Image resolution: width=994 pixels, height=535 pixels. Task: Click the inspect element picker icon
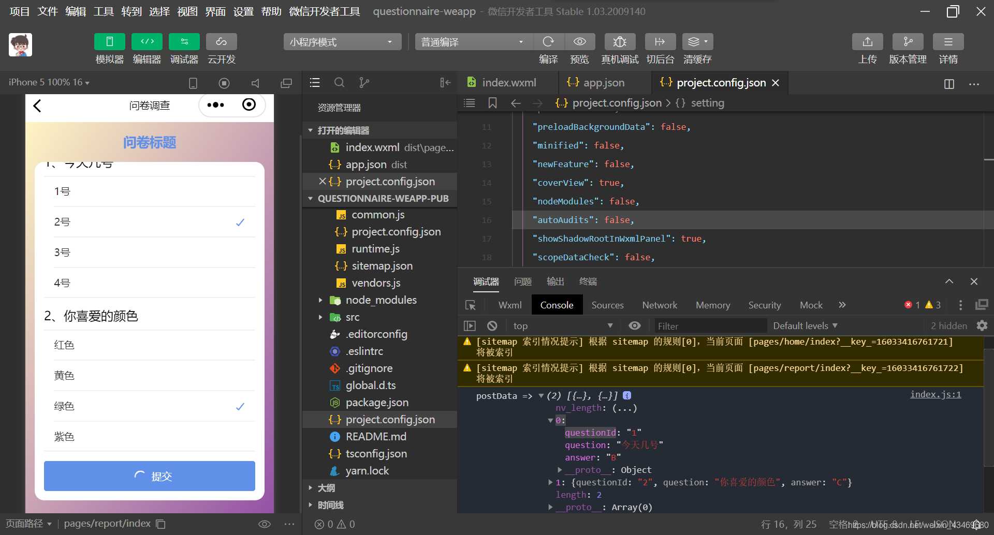tap(471, 305)
